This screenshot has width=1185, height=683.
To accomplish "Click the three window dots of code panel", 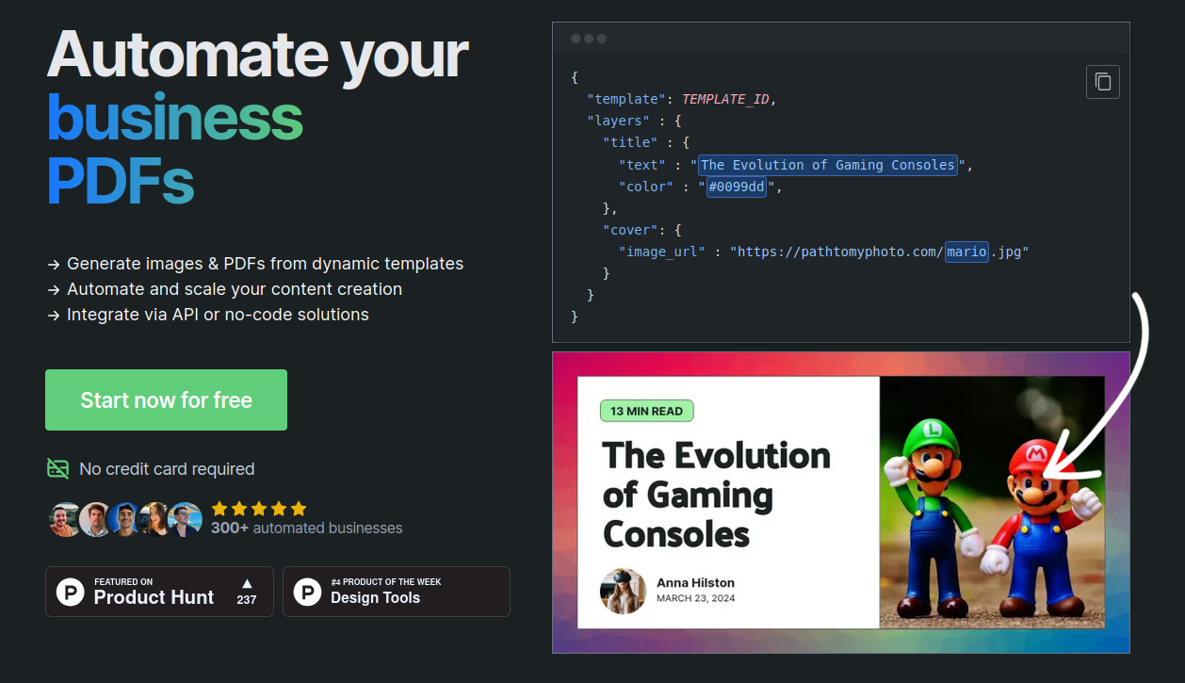I will click(589, 39).
